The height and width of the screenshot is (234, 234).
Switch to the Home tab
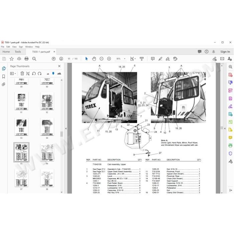click(6, 51)
